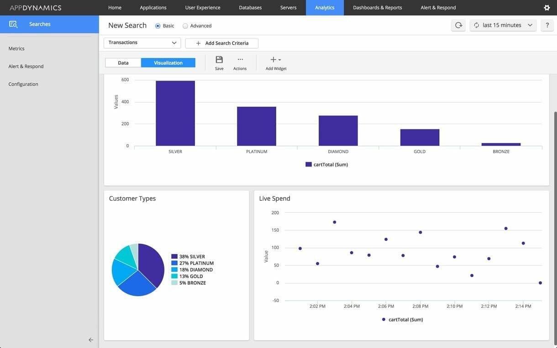This screenshot has height=348, width=557.
Task: Select the Basic search mode radio
Action: pyautogui.click(x=158, y=26)
